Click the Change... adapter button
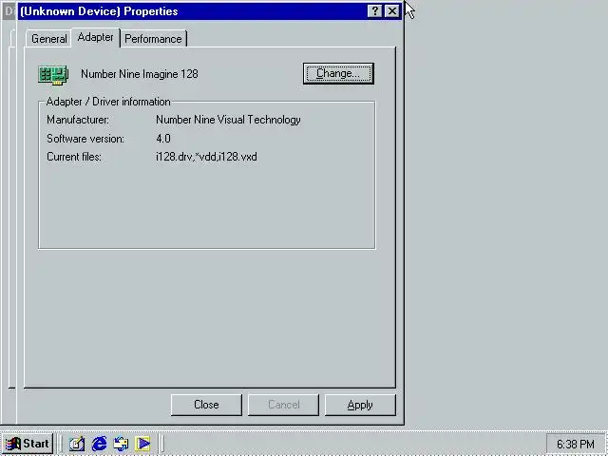The height and width of the screenshot is (456, 608). tap(338, 73)
